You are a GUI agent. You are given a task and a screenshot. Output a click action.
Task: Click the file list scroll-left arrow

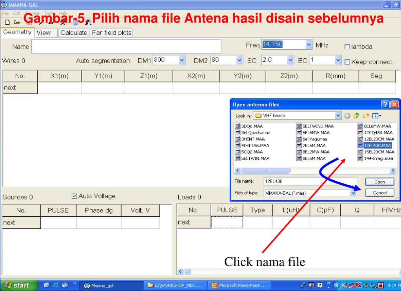tap(238, 170)
